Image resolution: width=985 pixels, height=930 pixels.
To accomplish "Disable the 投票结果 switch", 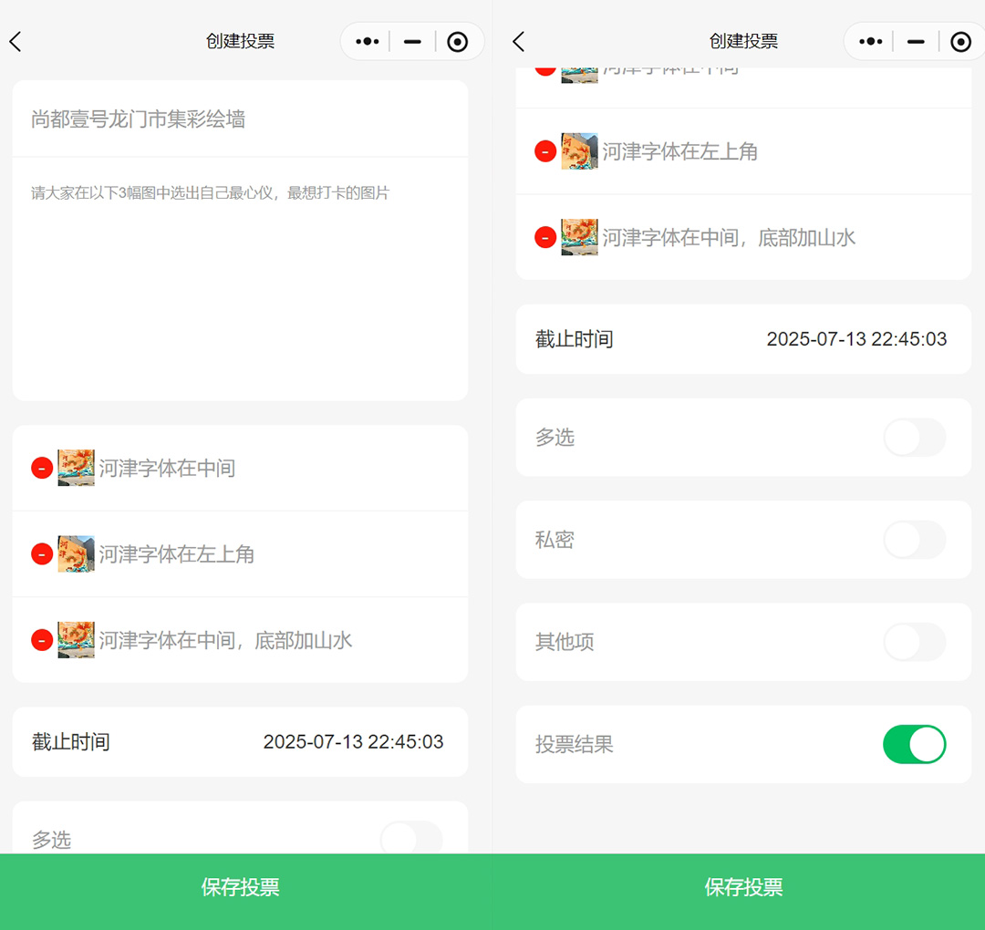I will [914, 744].
